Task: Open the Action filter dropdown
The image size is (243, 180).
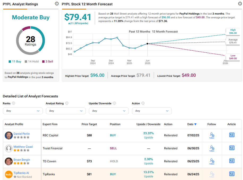Action: coord(152,111)
